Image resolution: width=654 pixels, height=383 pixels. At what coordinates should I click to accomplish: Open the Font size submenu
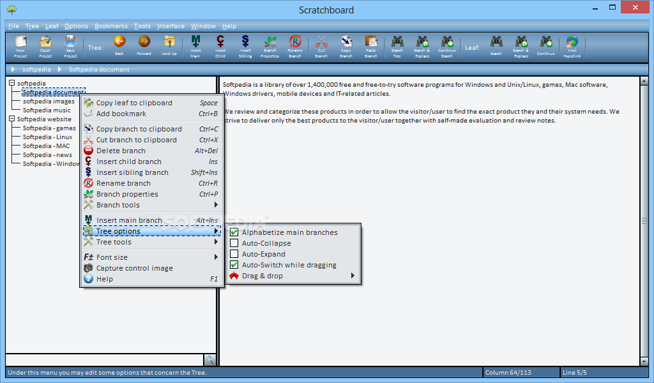(151, 257)
